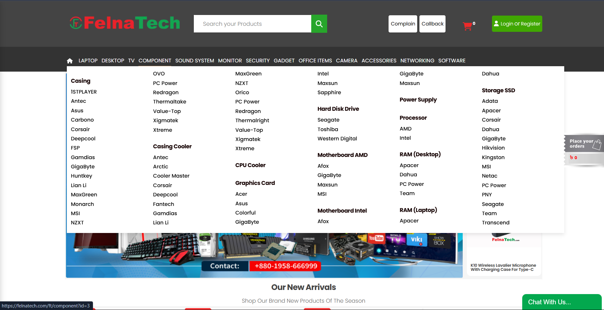Open the DESKTOP menu

pyautogui.click(x=113, y=60)
